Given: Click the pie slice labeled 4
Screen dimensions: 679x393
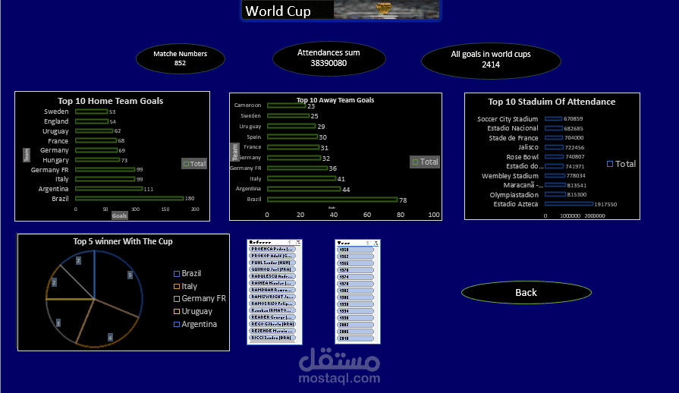Looking at the screenshot, I should click(108, 325).
